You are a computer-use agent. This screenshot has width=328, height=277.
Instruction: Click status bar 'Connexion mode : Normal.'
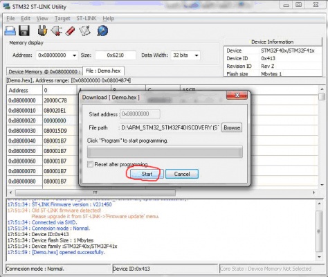(x=35, y=269)
